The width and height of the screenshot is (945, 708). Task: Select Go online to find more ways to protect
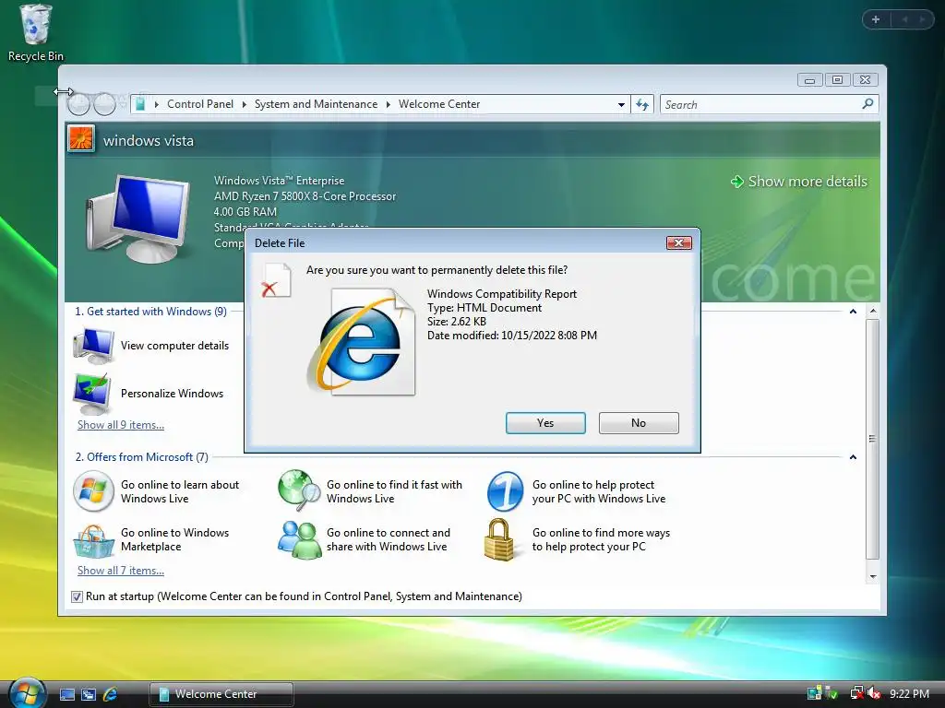click(601, 539)
